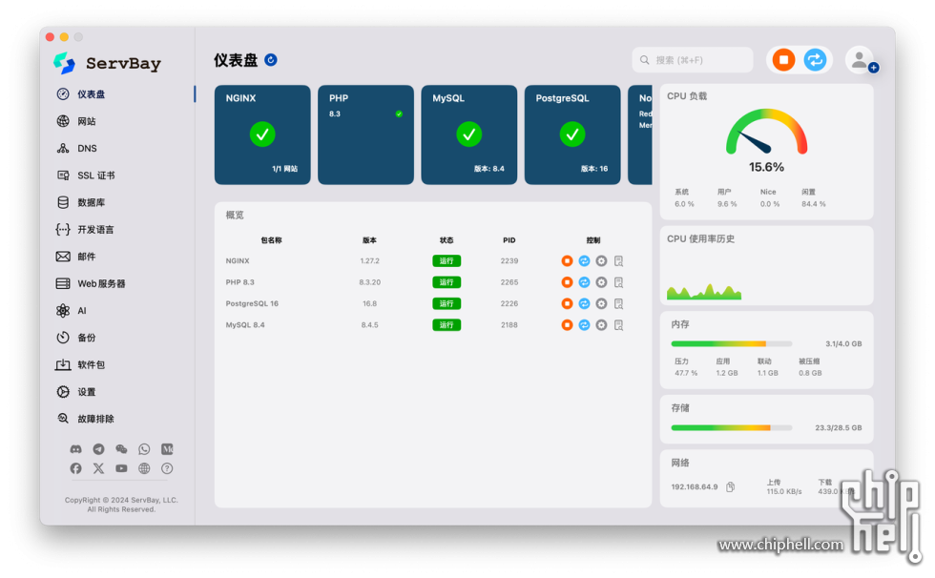Open settings gear for PostgreSQL 16 row

602,304
